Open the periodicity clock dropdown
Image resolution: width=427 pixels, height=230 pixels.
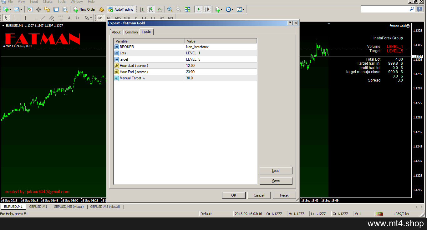point(229,9)
